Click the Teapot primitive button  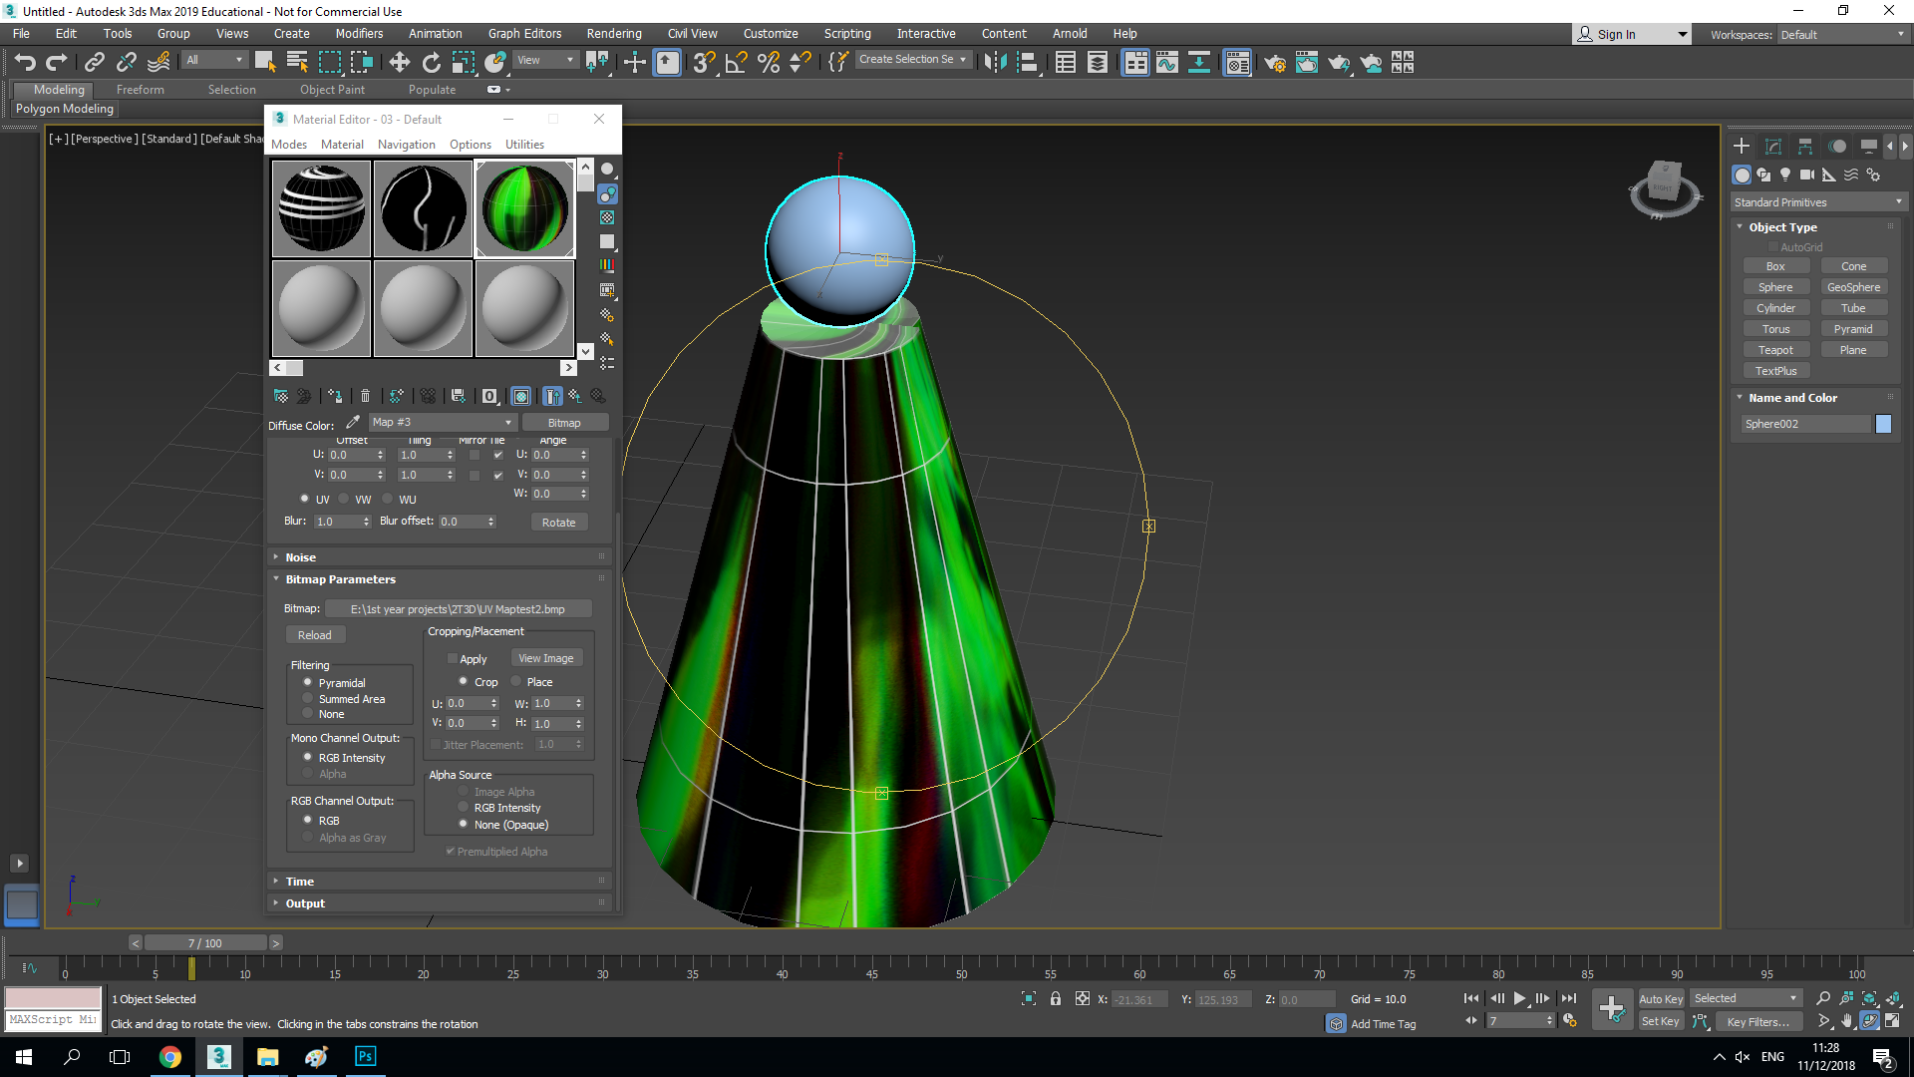(1774, 350)
